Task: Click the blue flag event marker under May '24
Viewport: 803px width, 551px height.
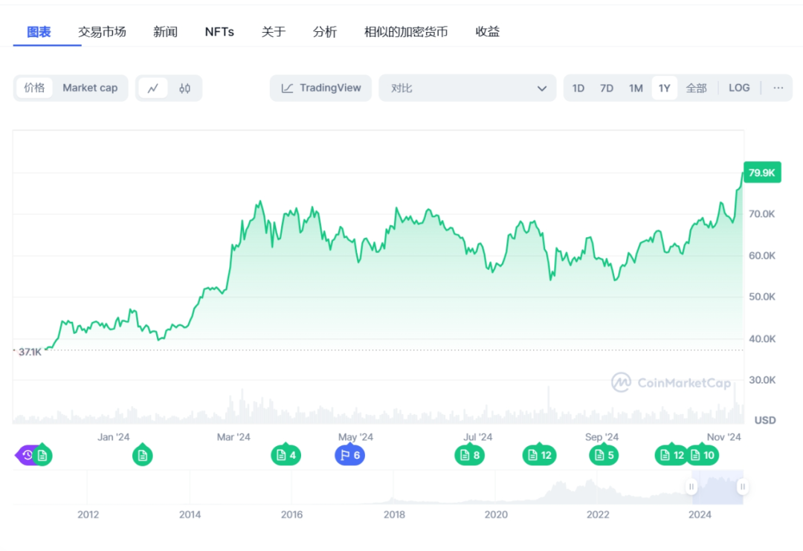Action: [349, 455]
